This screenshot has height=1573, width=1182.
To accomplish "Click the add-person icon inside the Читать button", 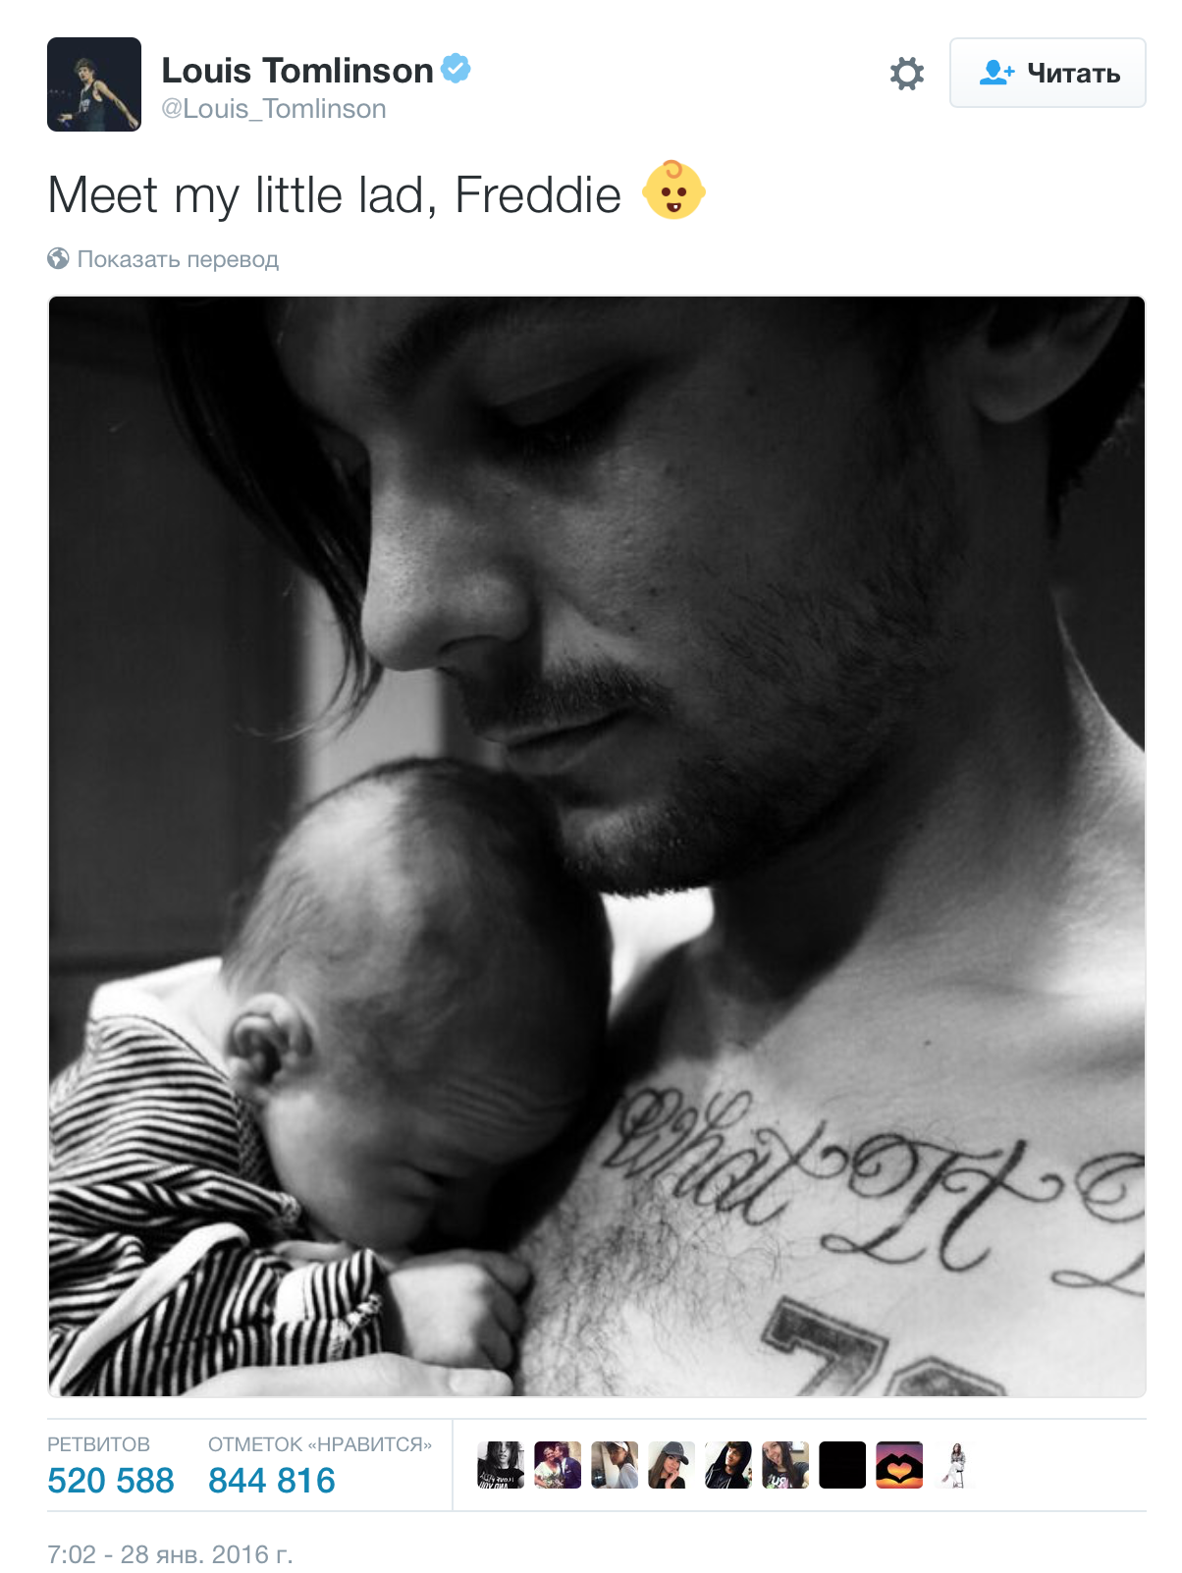I will [996, 73].
